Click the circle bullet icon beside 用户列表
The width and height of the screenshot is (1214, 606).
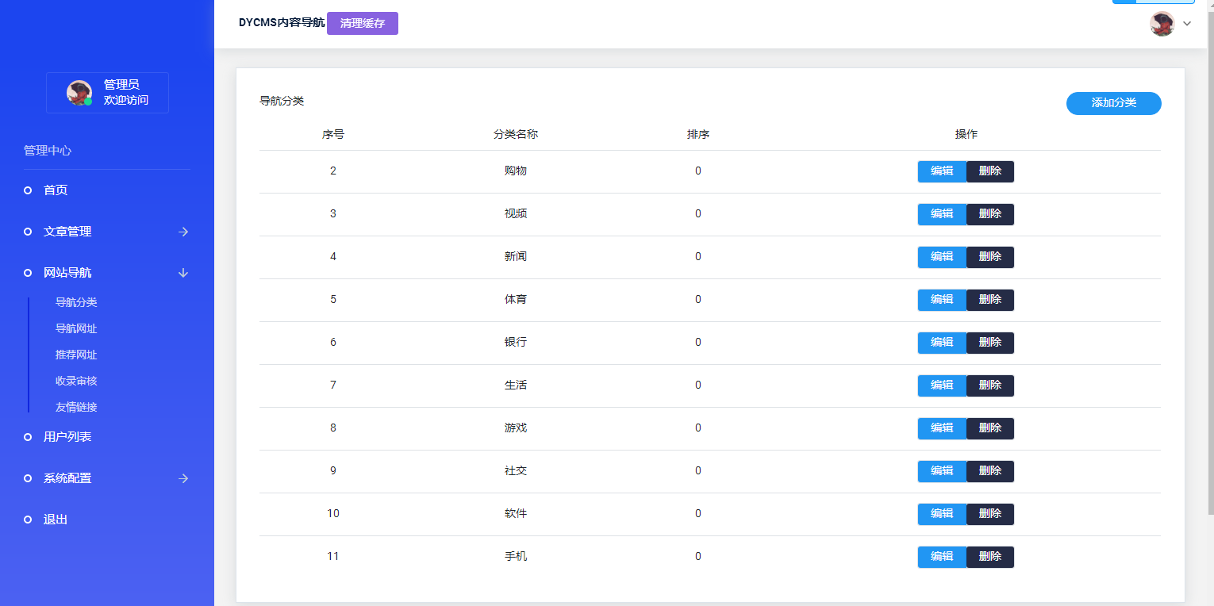pyautogui.click(x=28, y=437)
